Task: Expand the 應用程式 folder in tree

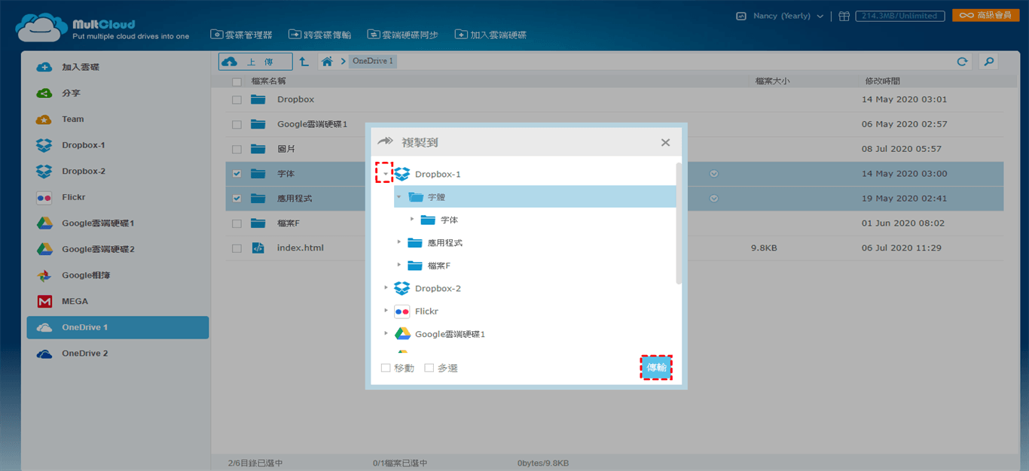Action: (398, 242)
